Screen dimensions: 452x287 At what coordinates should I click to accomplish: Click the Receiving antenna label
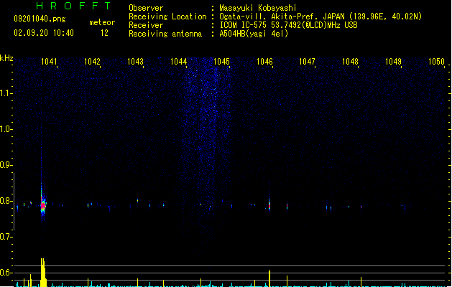(165, 34)
